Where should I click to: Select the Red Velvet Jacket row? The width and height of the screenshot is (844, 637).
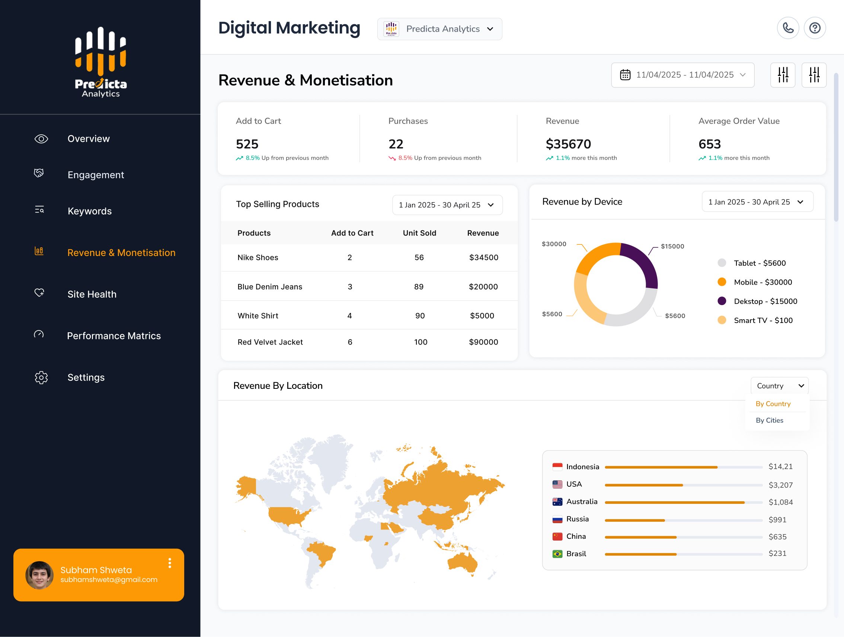pos(369,342)
